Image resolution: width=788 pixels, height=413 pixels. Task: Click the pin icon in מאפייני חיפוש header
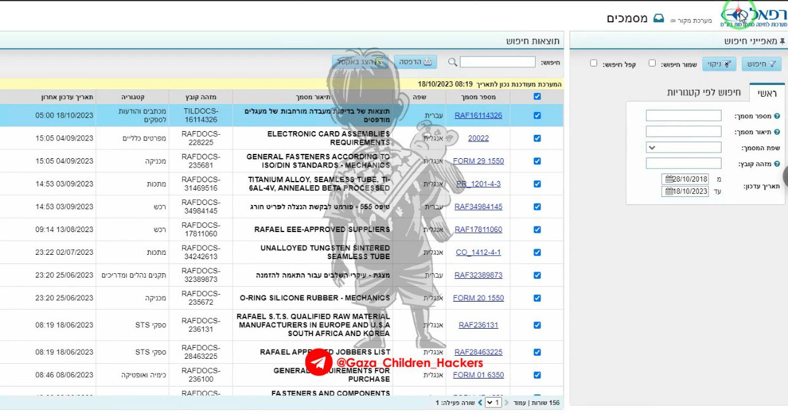pyautogui.click(x=782, y=41)
